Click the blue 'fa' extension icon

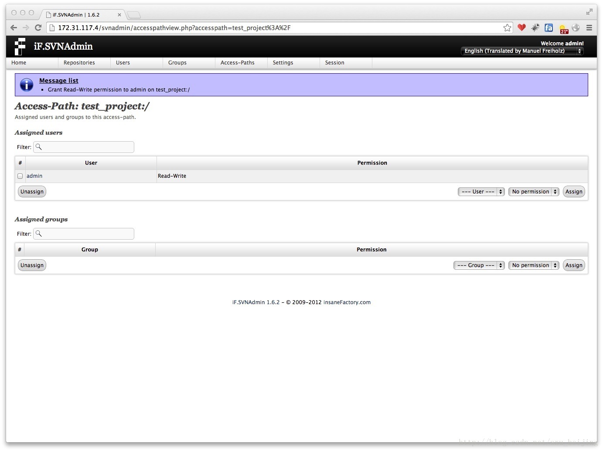click(x=548, y=27)
